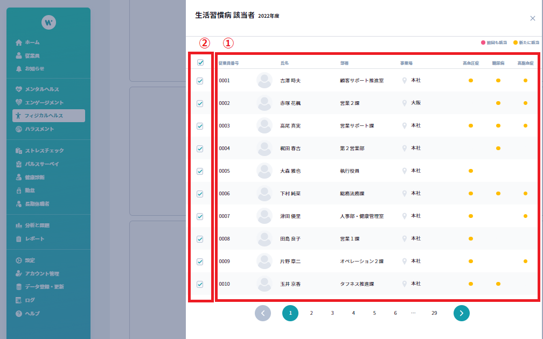This screenshot has width=543, height=339.
Task: Click 高血圧症 yellow dot for 0005
Action: pos(471,171)
